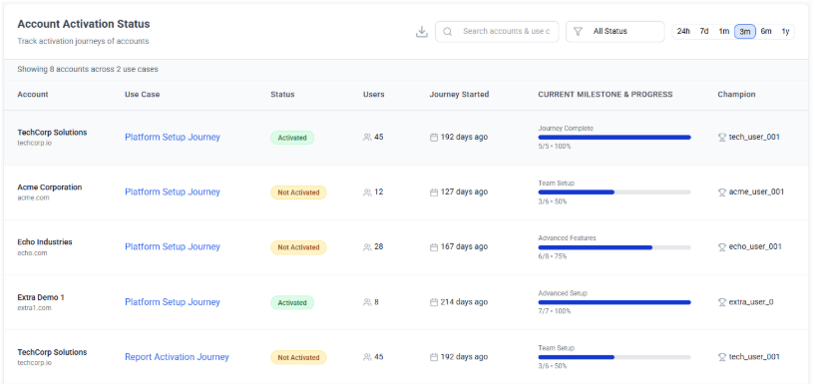Click the Activated badge for TechCorp Solutions
This screenshot has height=384, width=815.
(x=292, y=138)
